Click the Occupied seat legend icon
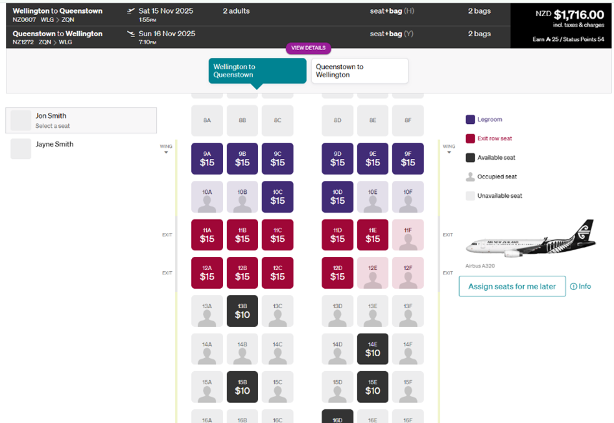Viewport: 614px width, 423px height. click(470, 176)
